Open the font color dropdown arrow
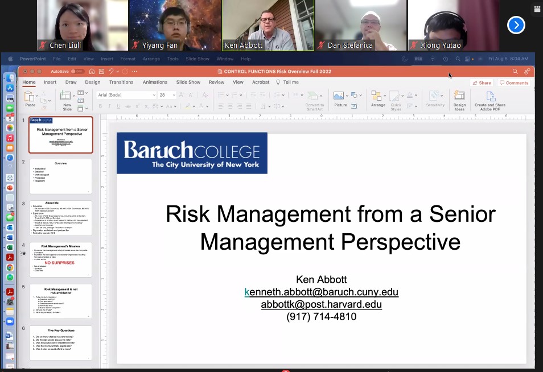This screenshot has width=543, height=372. [207, 106]
